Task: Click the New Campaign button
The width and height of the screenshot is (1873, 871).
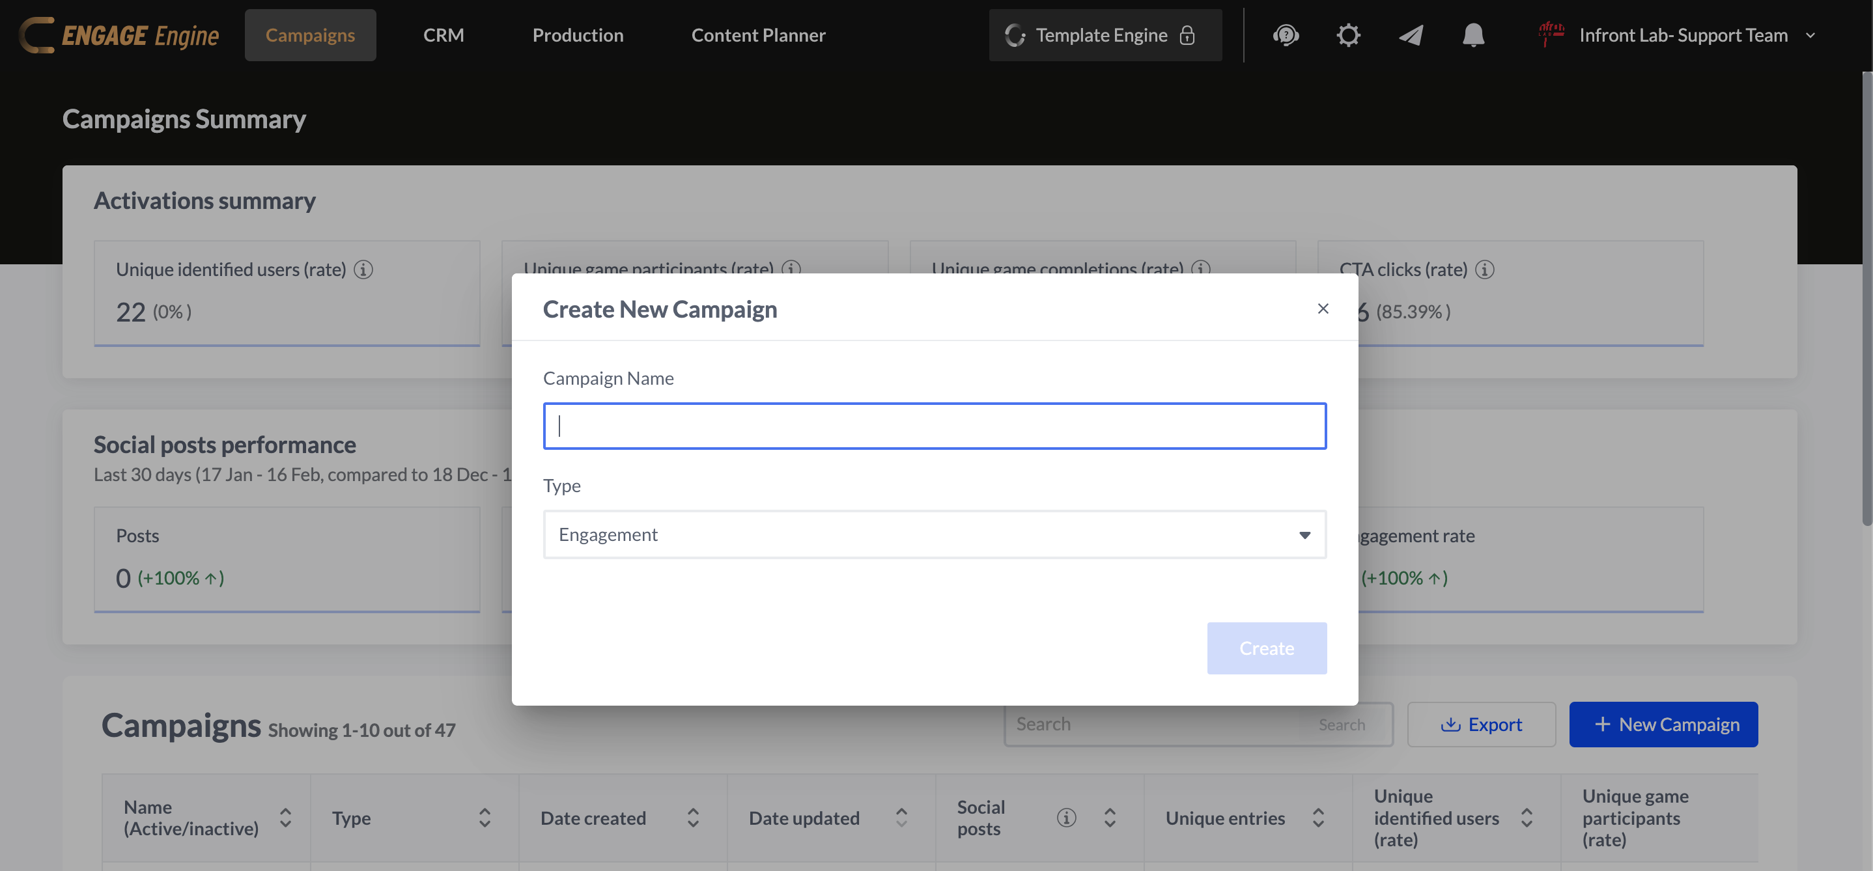Action: (x=1663, y=724)
